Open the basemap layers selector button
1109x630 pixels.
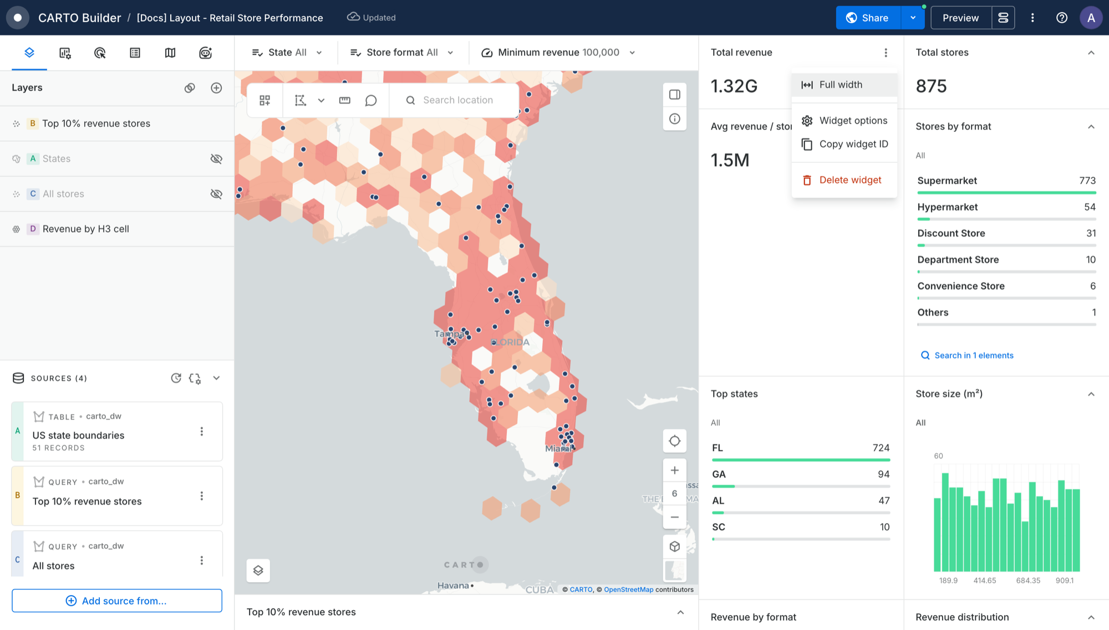[x=258, y=571]
